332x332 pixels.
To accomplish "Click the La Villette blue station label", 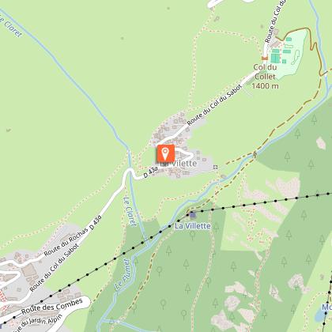I will click(x=193, y=226).
